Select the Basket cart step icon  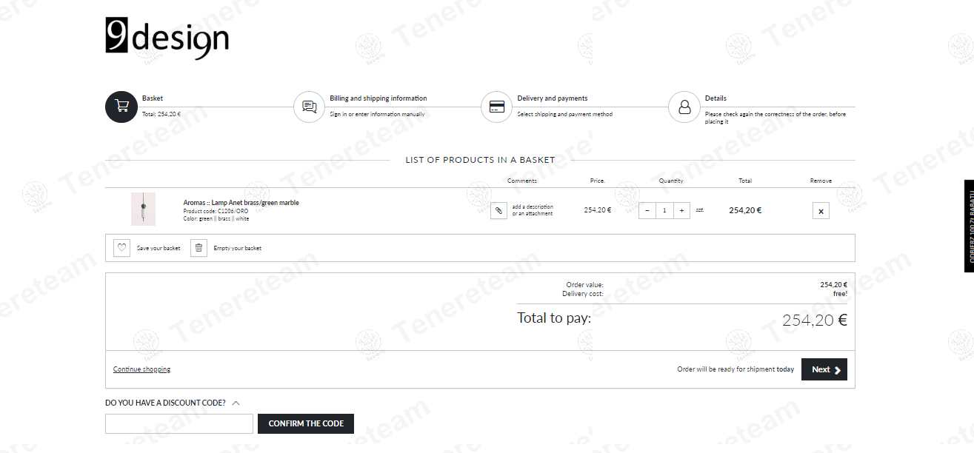[121, 107]
